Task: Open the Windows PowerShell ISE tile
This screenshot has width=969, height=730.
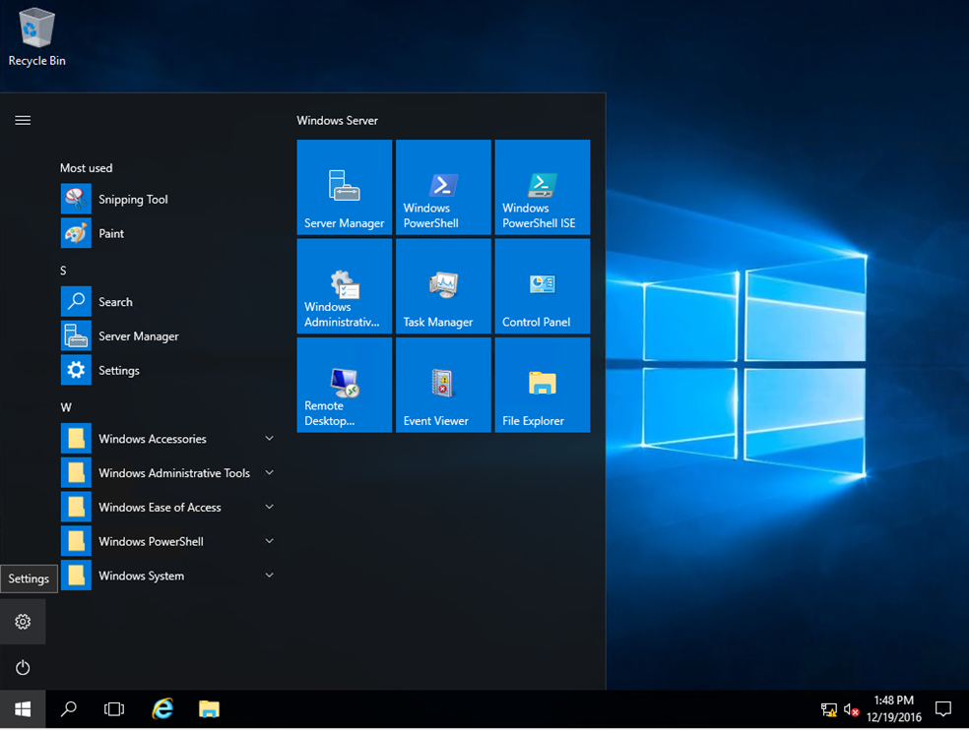Action: [x=542, y=187]
